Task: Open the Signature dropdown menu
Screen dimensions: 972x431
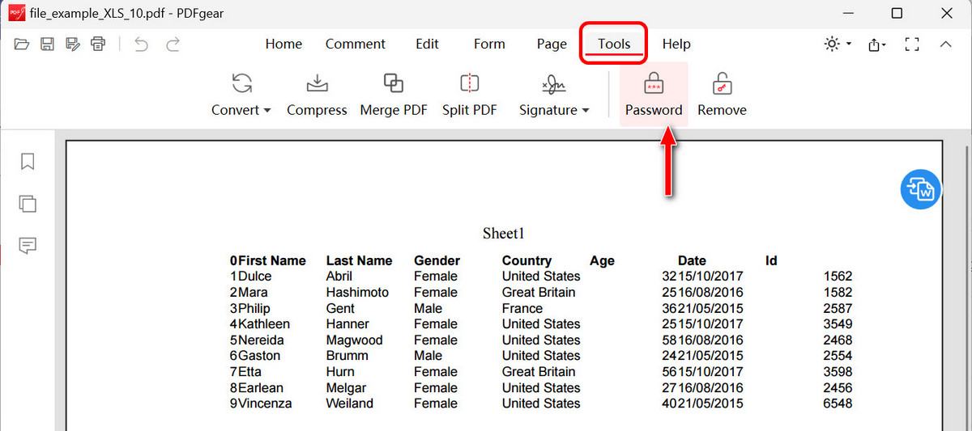Action: click(x=554, y=109)
